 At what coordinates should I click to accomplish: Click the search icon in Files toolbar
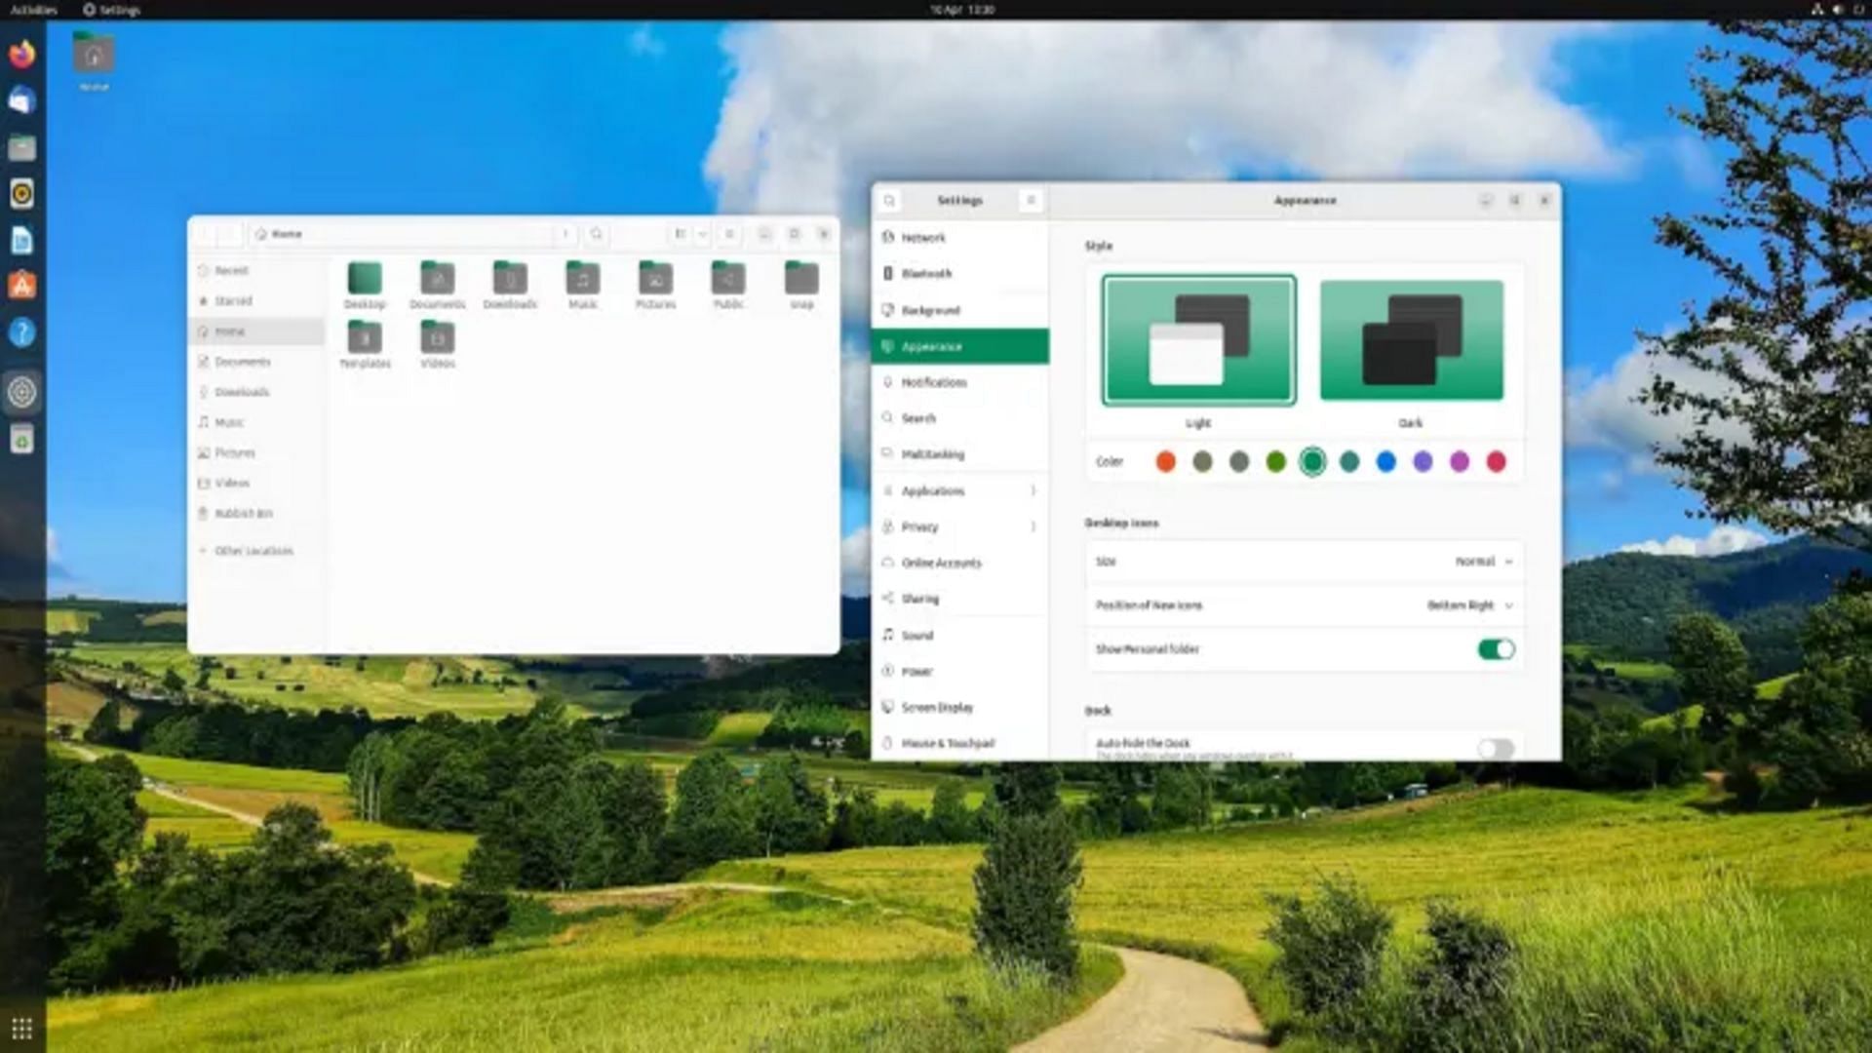click(x=597, y=234)
